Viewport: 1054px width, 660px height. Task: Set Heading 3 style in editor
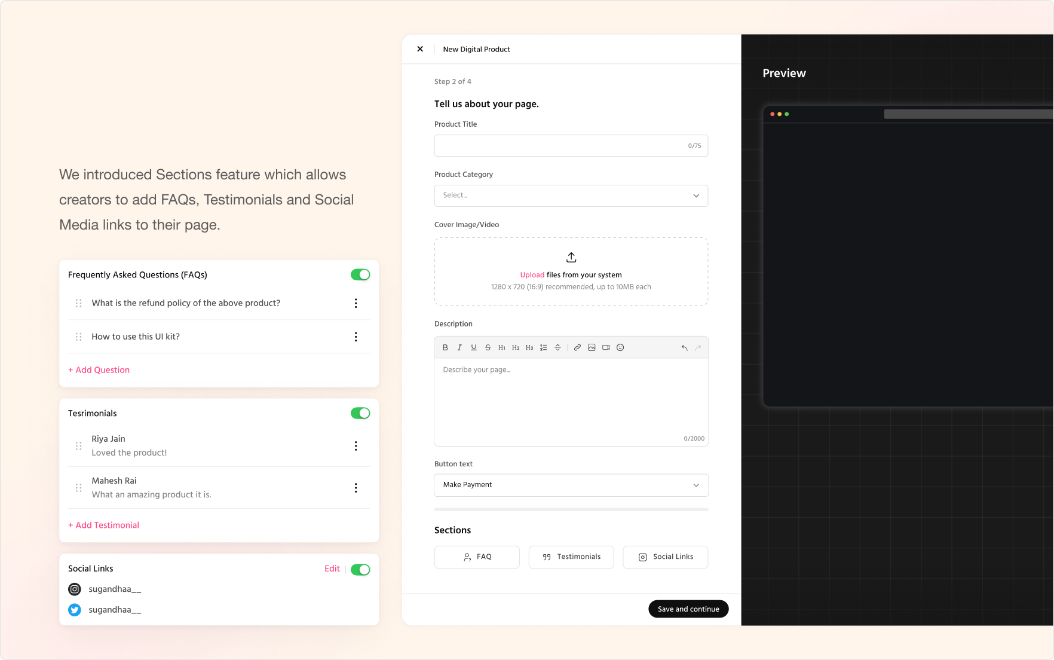tap(529, 347)
